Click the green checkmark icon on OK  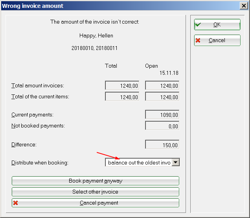click(198, 25)
